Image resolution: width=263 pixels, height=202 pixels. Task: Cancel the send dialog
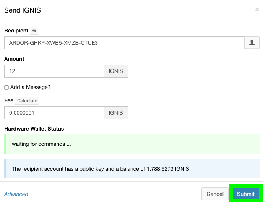[x=215, y=194]
